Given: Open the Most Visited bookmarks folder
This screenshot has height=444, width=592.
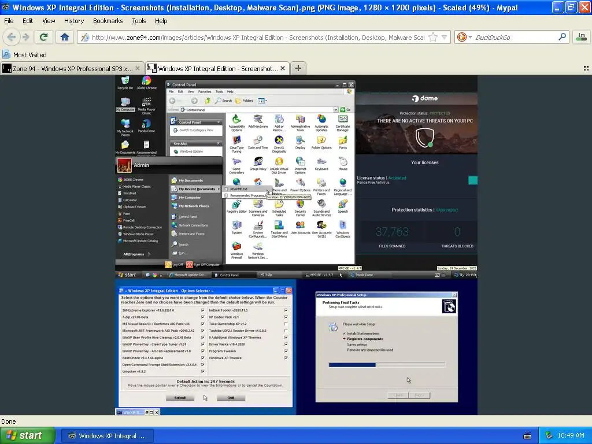Looking at the screenshot, I should click(x=25, y=55).
